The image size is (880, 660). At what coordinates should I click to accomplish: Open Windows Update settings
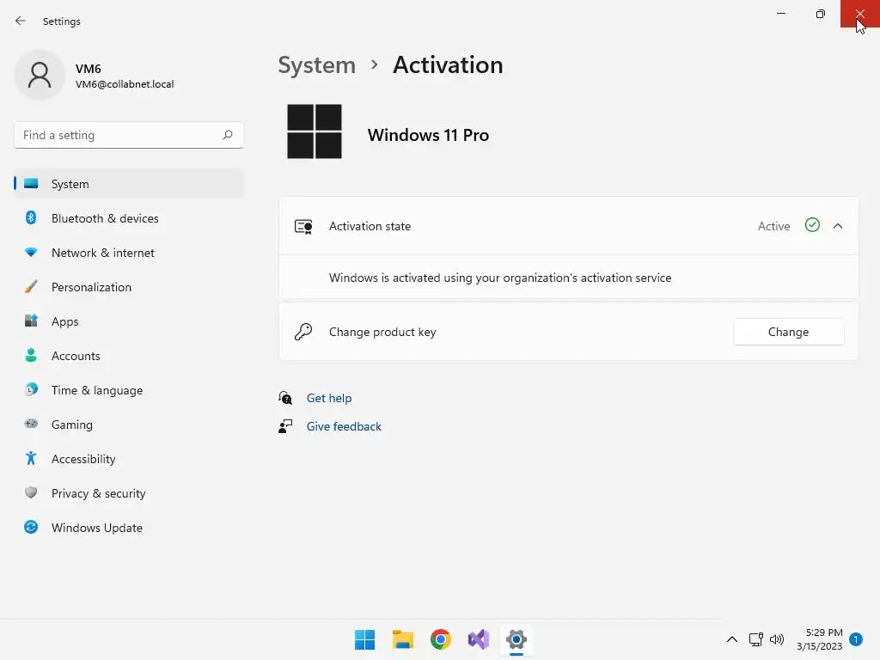129,528
